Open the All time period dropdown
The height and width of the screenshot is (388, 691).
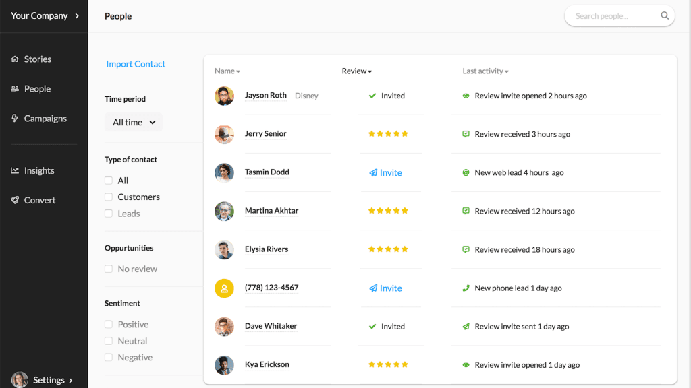pyautogui.click(x=133, y=122)
